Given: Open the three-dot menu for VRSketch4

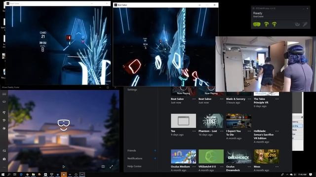Looking at the screenshot, I should point(222,167).
